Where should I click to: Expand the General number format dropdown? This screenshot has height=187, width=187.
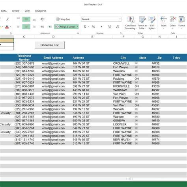tap(120, 19)
